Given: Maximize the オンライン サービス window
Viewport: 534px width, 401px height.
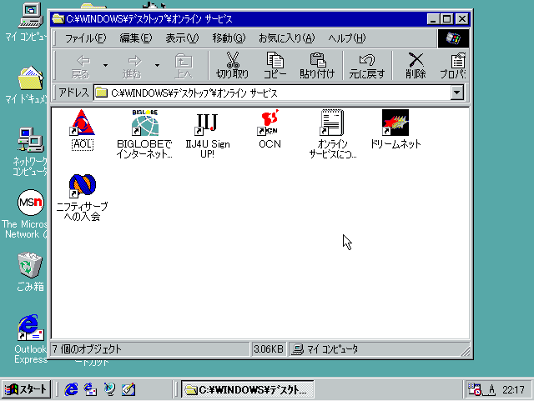Looking at the screenshot, I should click(x=446, y=18).
